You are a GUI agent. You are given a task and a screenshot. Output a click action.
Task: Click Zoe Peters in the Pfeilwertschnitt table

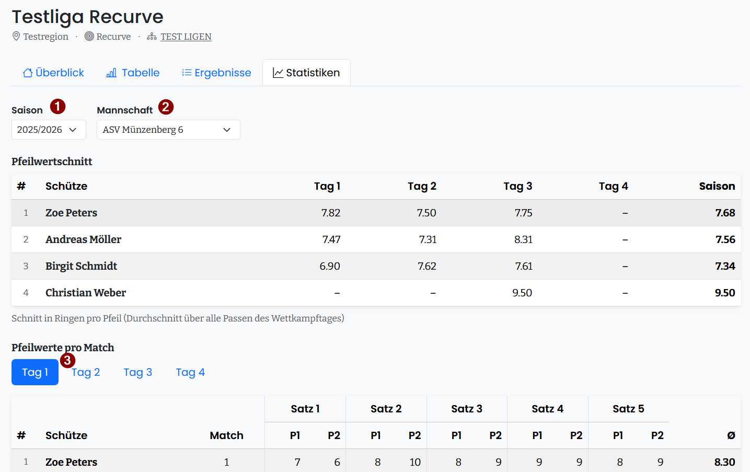pyautogui.click(x=71, y=213)
